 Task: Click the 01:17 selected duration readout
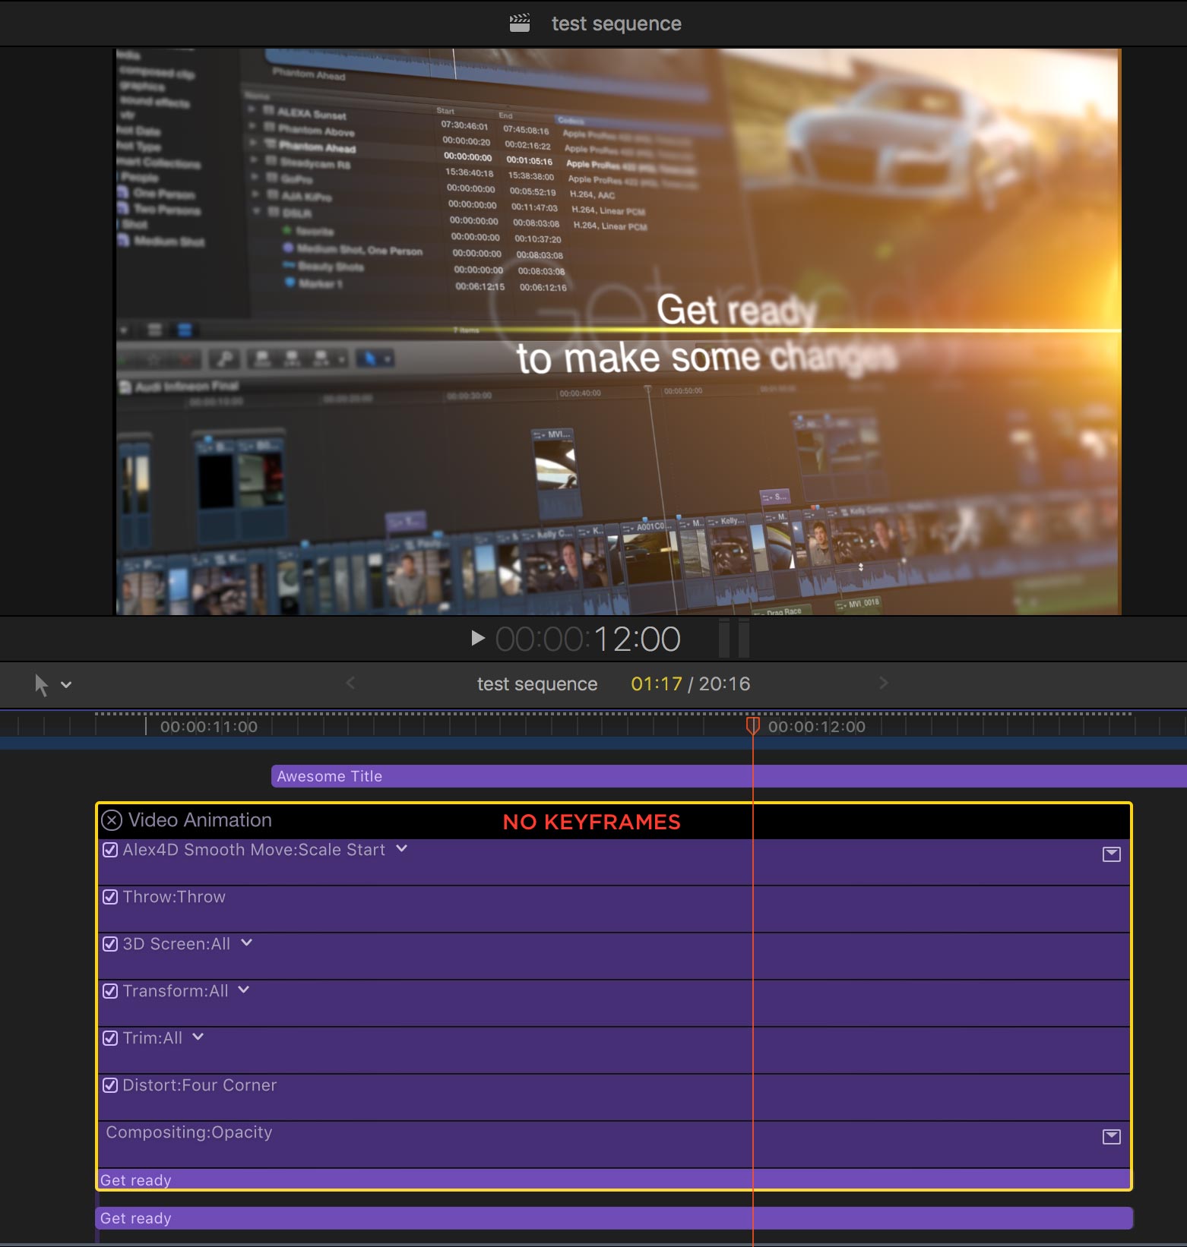(x=657, y=683)
